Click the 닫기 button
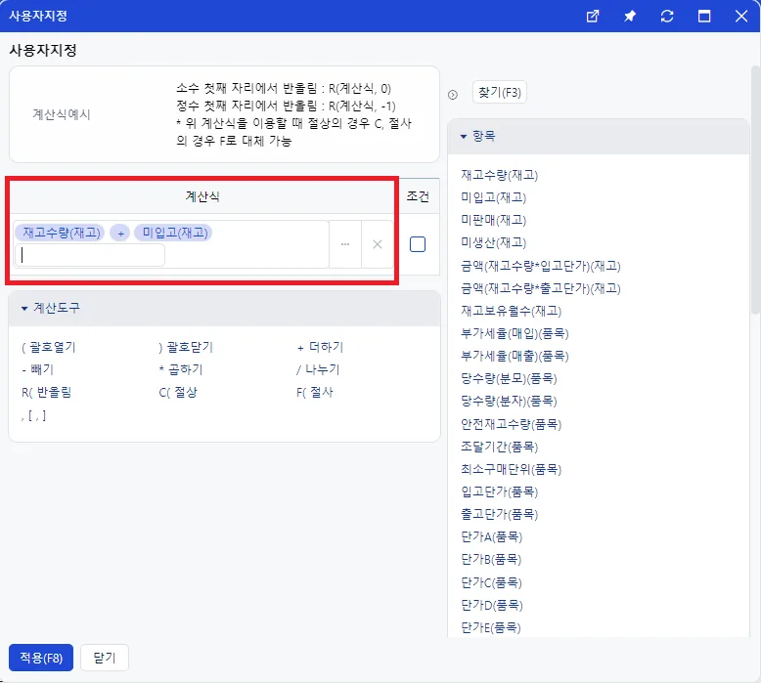761x683 pixels. coord(105,658)
